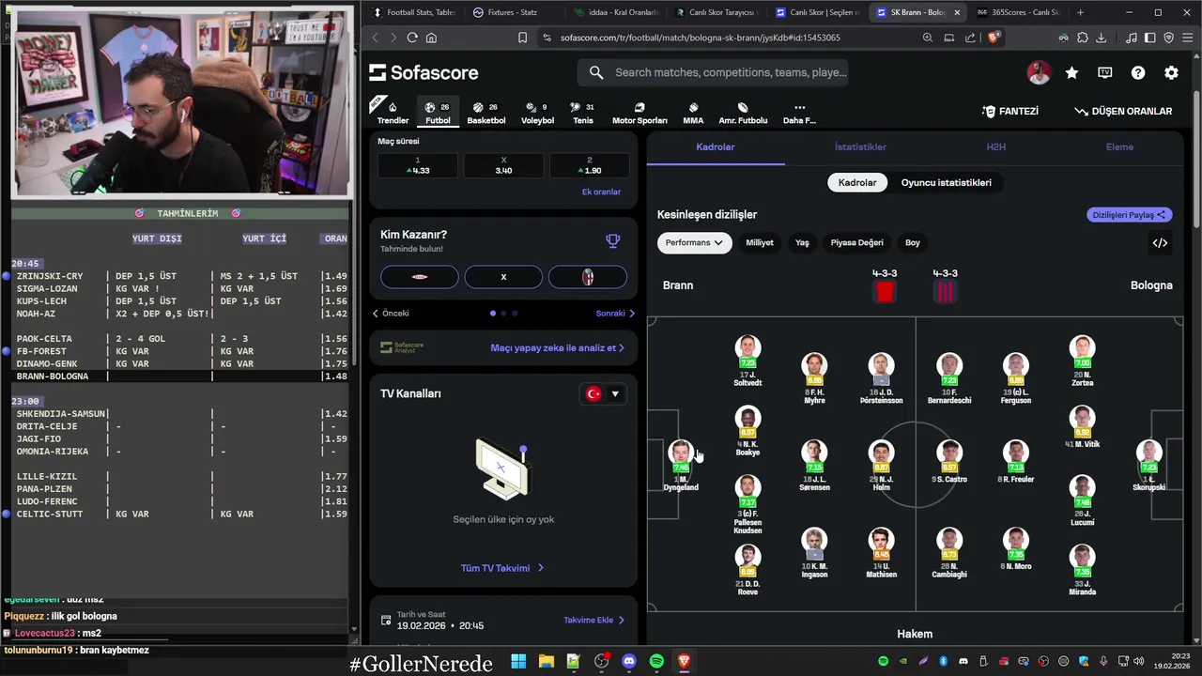This screenshot has width=1202, height=676.
Task: Zoom icon in the address bar
Action: click(x=928, y=38)
